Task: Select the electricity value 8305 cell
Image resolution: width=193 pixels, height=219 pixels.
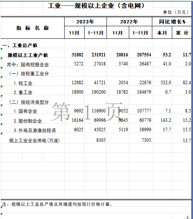Action: coord(101,140)
